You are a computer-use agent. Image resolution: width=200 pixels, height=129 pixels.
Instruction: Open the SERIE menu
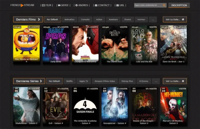[63, 5]
